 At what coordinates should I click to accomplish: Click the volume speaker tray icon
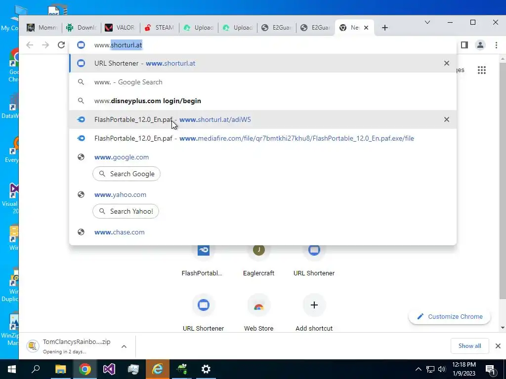click(442, 369)
